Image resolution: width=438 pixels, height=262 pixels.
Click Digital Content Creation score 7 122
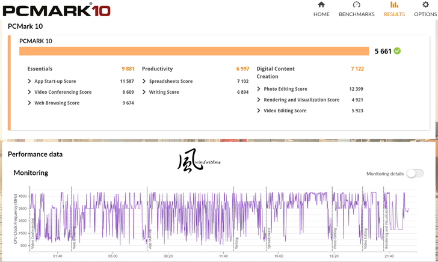pyautogui.click(x=357, y=69)
